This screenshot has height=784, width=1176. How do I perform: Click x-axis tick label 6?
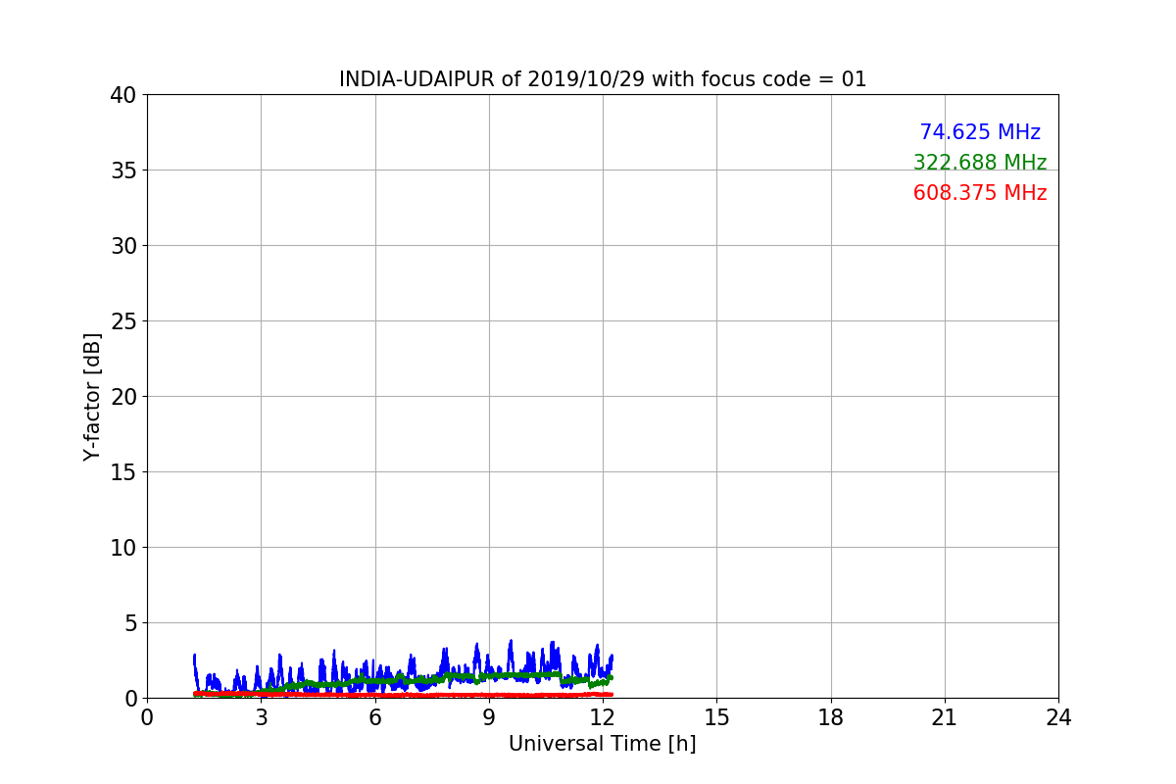[375, 717]
